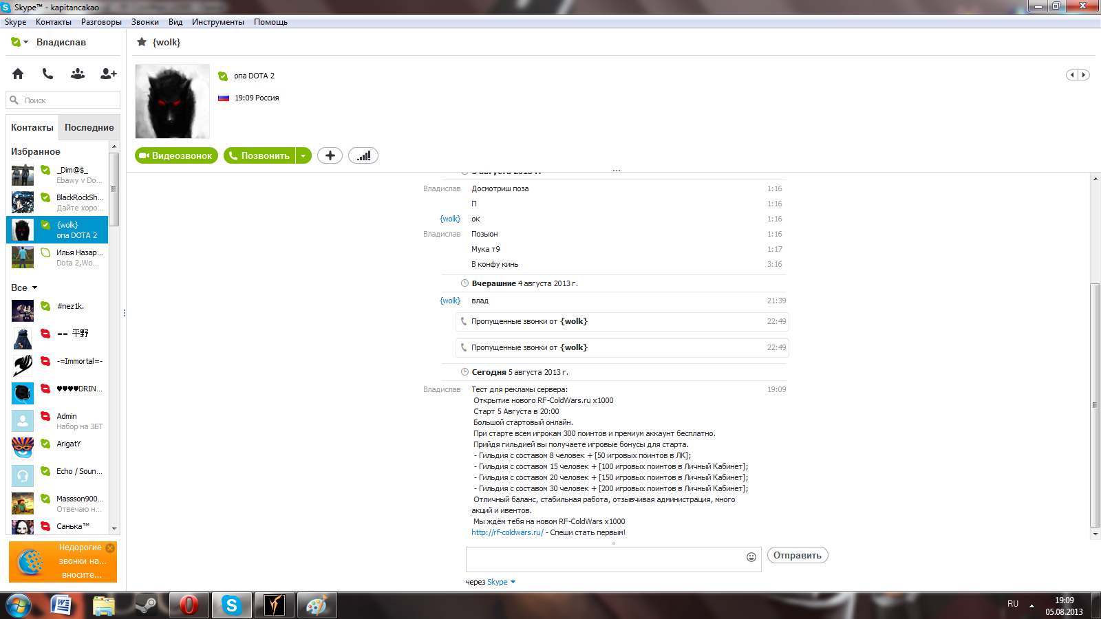Go to the previous conversation arrow
This screenshot has width=1101, height=619.
[1072, 75]
